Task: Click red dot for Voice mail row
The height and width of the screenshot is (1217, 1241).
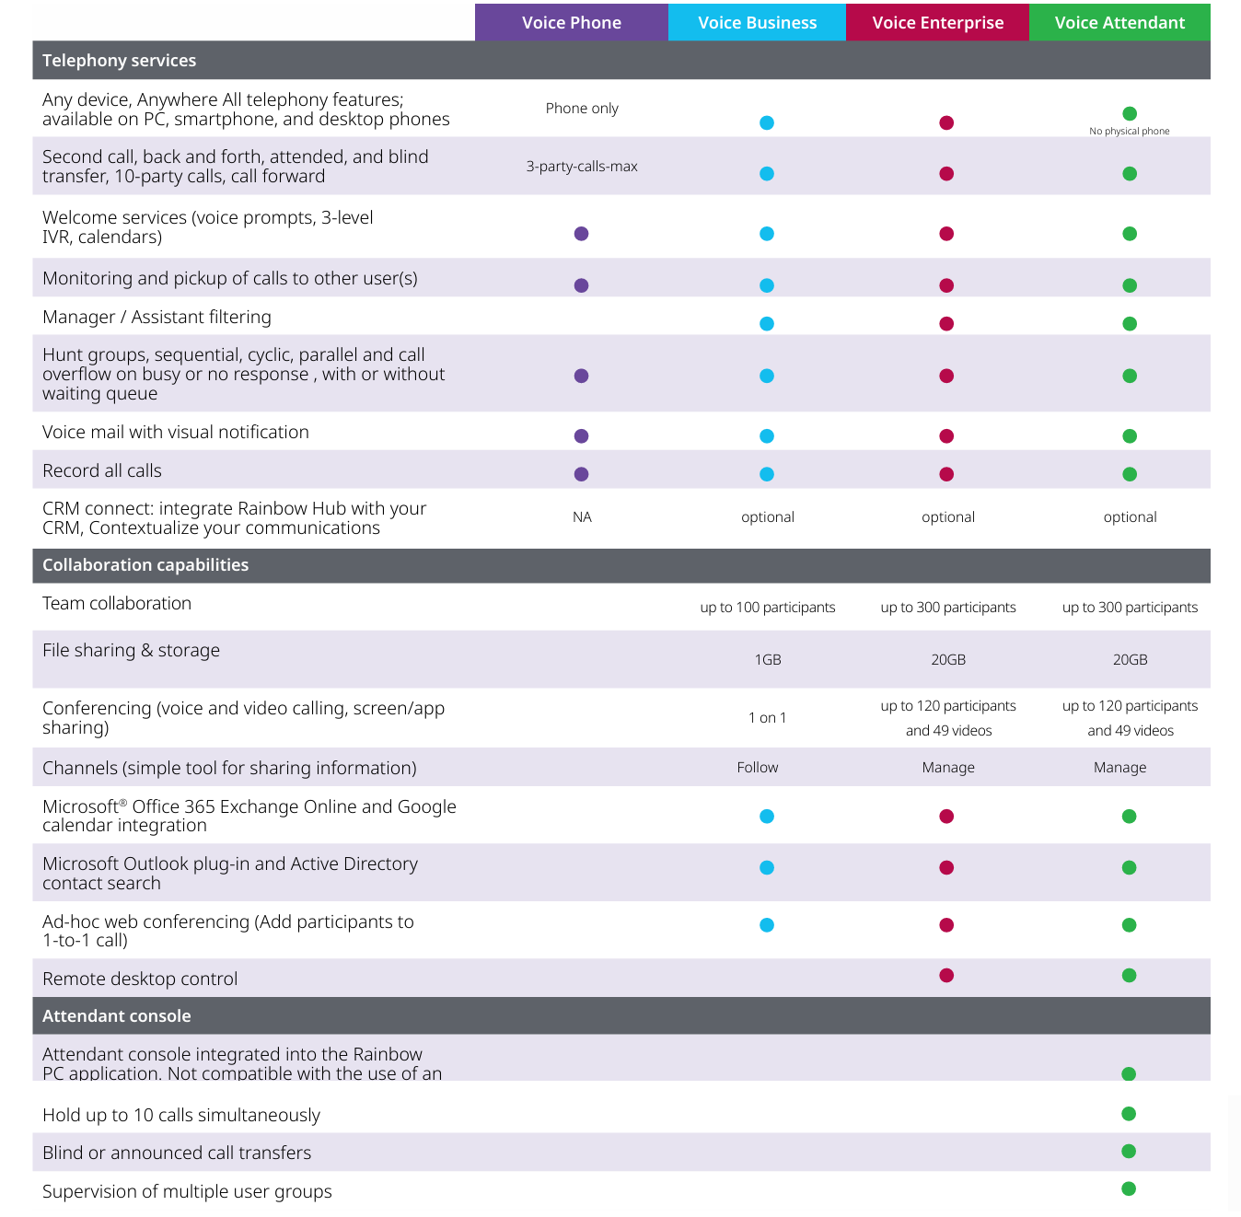Action: [946, 436]
